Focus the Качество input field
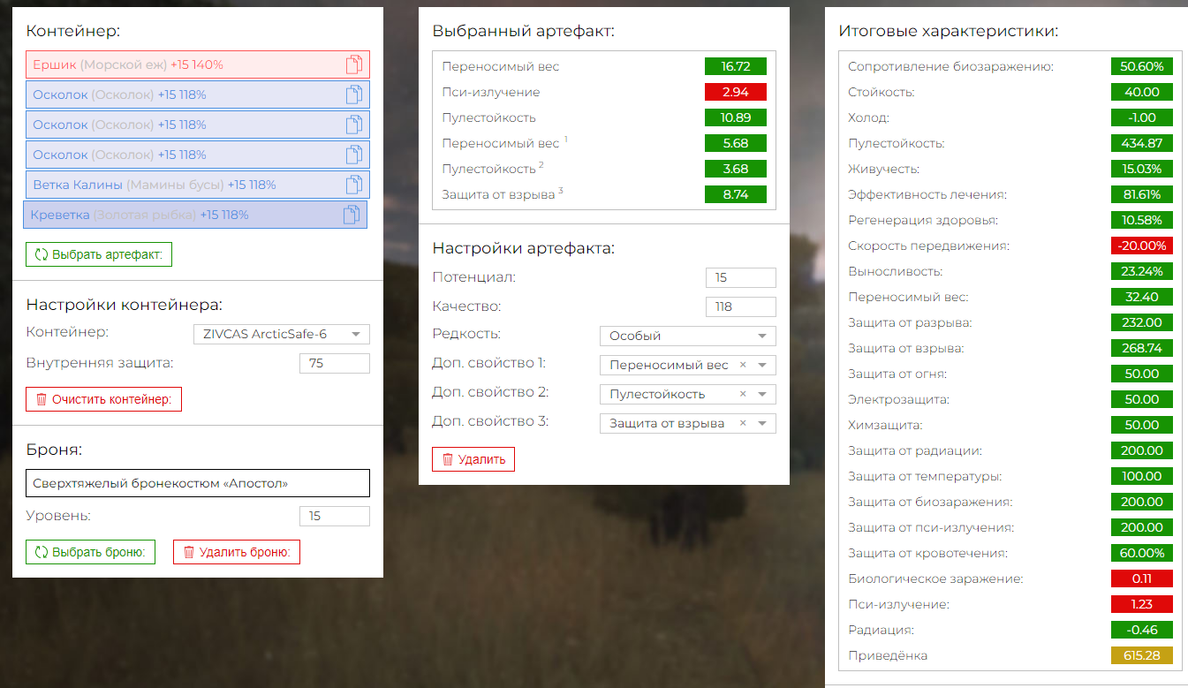Viewport: 1188px width, 688px height. (x=741, y=306)
